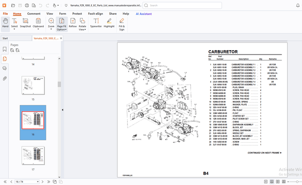Print the document with the printer icon
302x185 pixels.
click(x=27, y=5)
